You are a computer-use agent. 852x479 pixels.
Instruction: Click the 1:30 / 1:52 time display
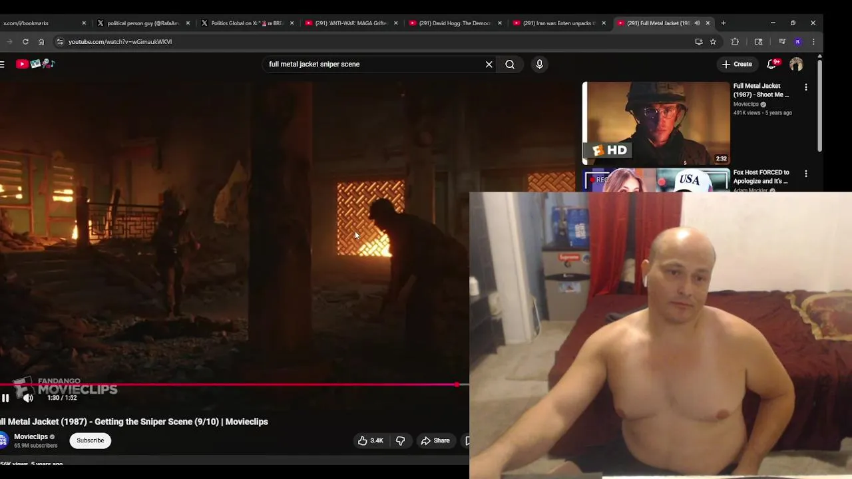click(62, 398)
